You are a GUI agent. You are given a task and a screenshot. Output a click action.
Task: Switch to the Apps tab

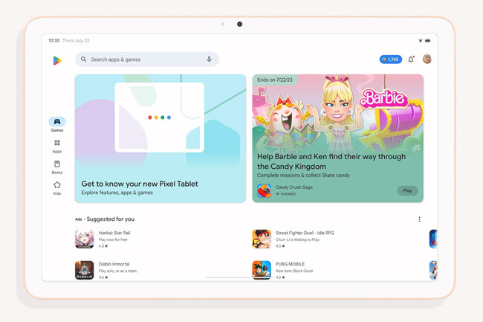[x=57, y=146]
